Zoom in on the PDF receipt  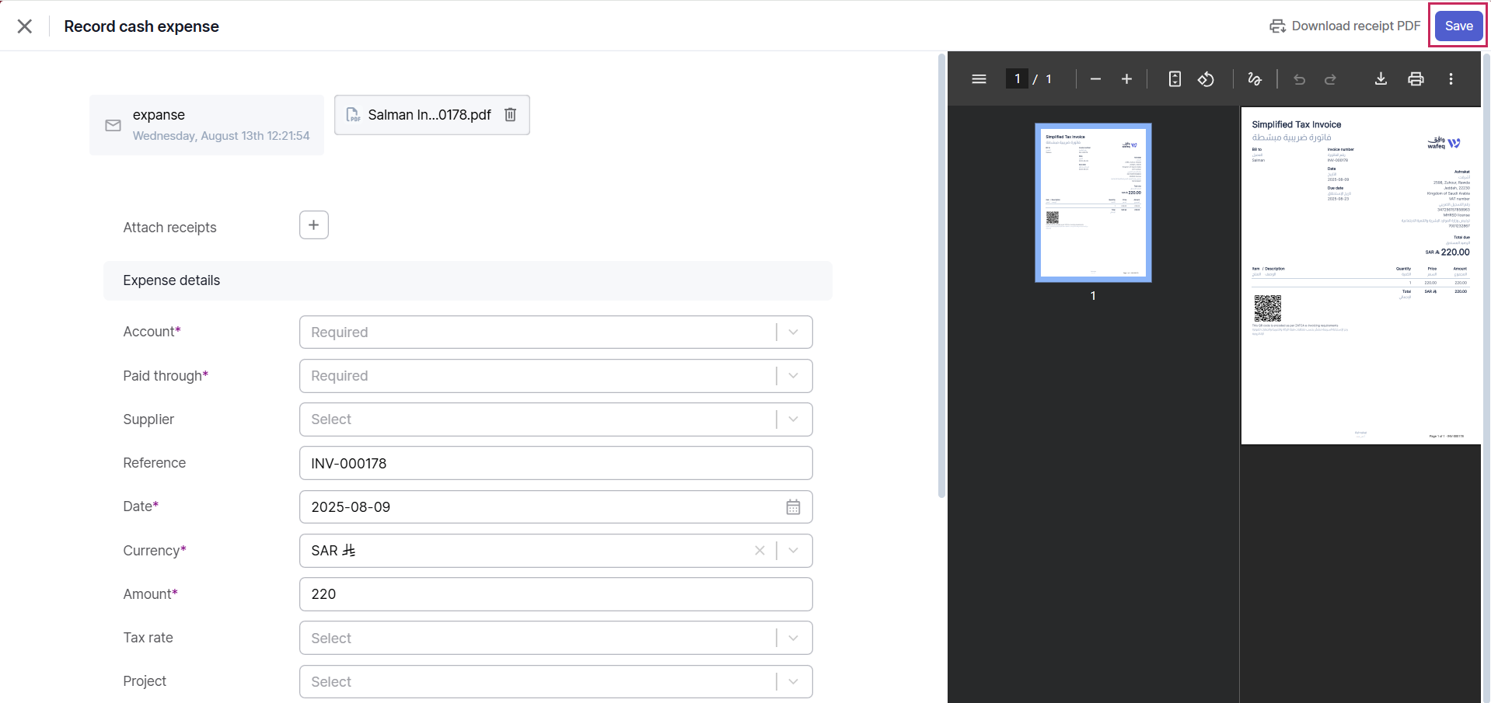tap(1126, 79)
